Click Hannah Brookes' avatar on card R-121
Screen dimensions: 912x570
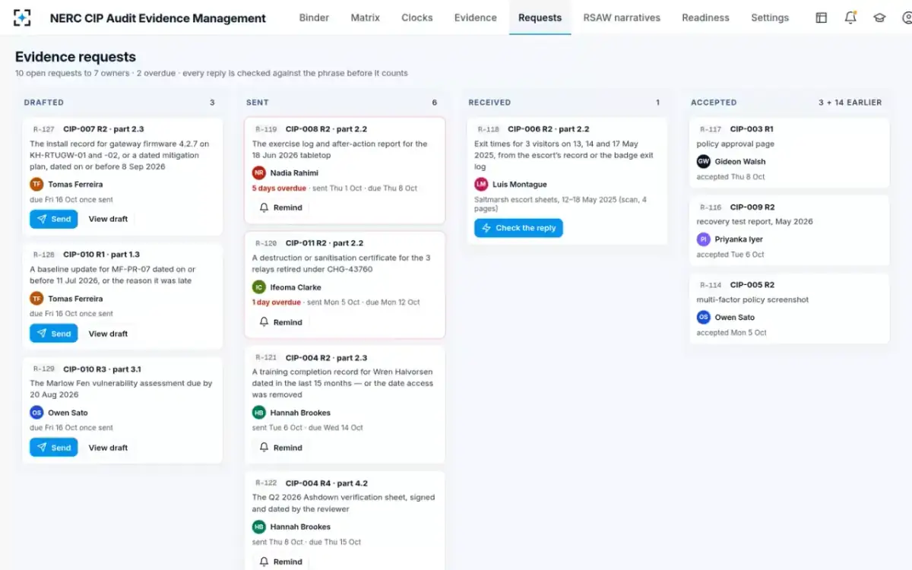[259, 413]
